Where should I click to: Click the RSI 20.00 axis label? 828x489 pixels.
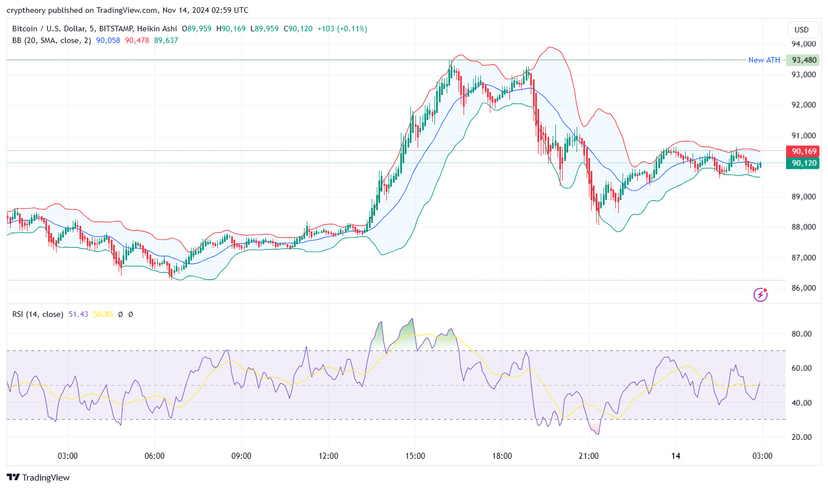coord(802,438)
